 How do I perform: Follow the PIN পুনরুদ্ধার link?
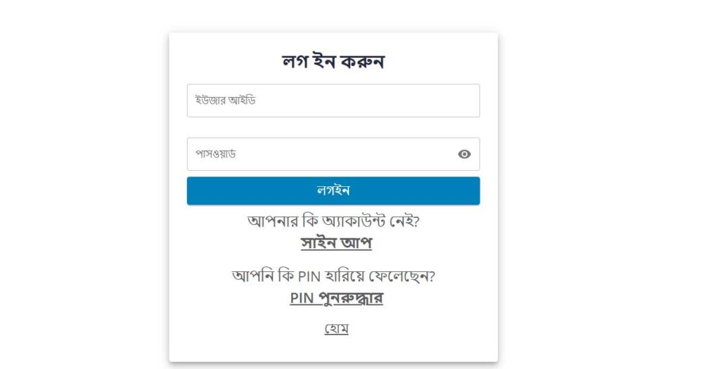[336, 298]
